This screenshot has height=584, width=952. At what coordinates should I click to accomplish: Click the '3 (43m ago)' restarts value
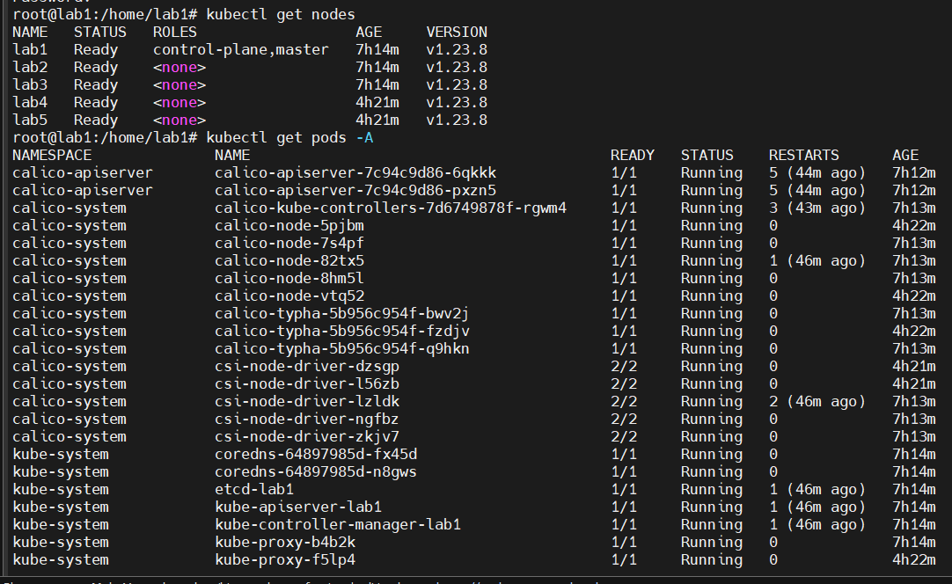point(817,208)
